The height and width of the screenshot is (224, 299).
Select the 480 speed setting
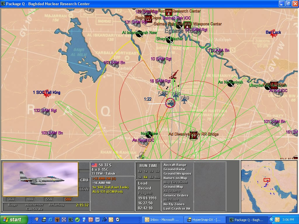click(x=30, y=199)
